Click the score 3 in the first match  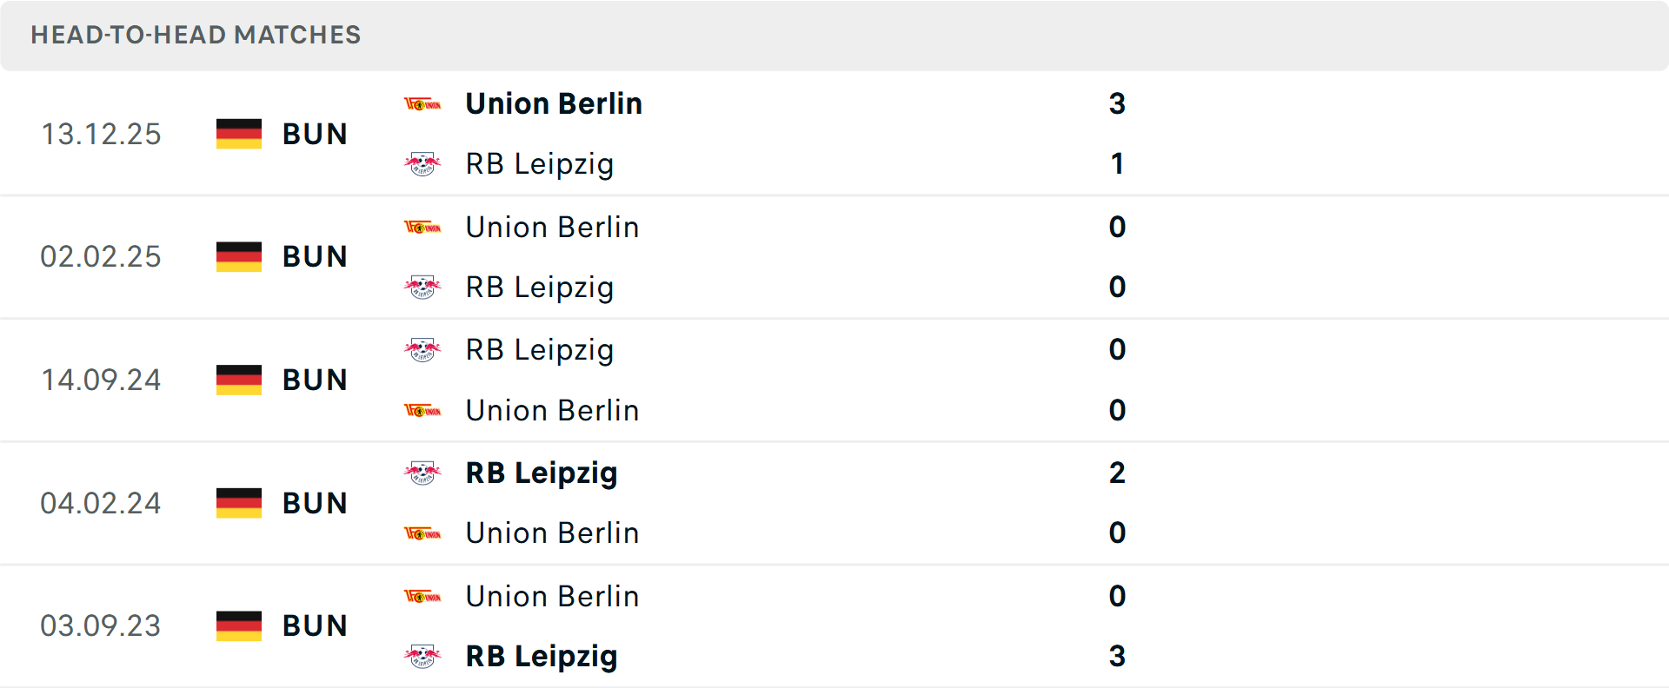pos(1118,103)
